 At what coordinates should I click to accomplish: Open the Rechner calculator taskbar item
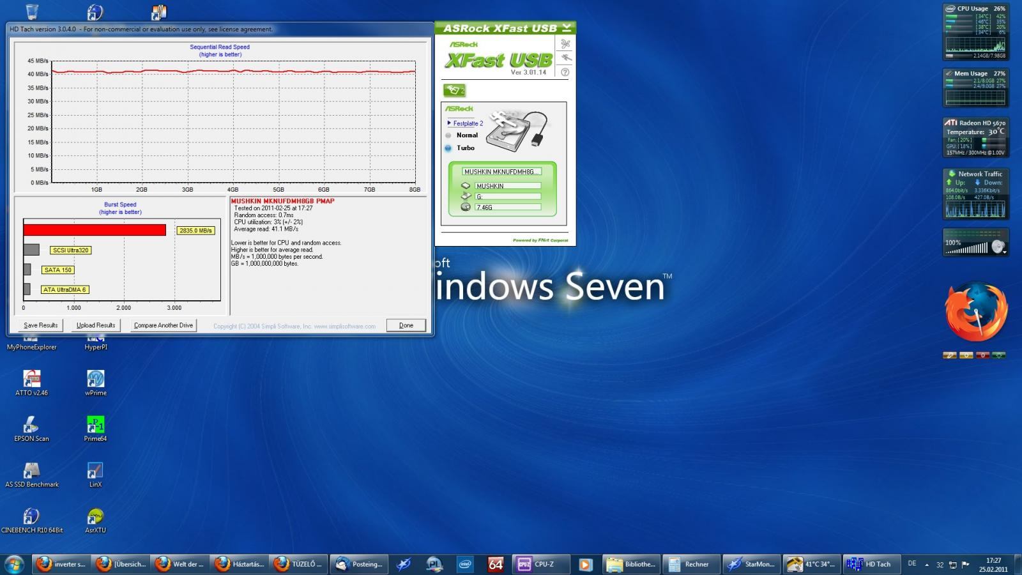point(691,564)
